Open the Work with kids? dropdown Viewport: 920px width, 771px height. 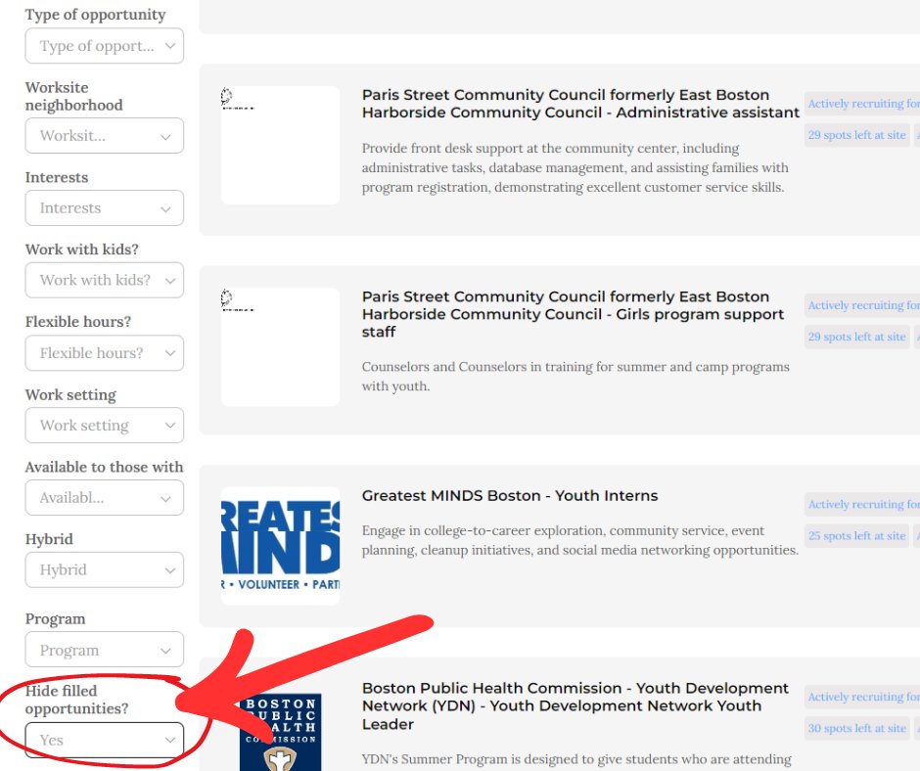(104, 280)
